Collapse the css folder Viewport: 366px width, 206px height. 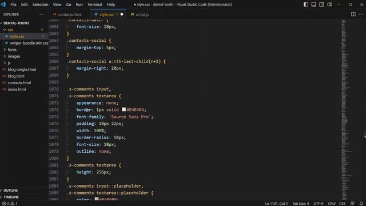pos(10,30)
